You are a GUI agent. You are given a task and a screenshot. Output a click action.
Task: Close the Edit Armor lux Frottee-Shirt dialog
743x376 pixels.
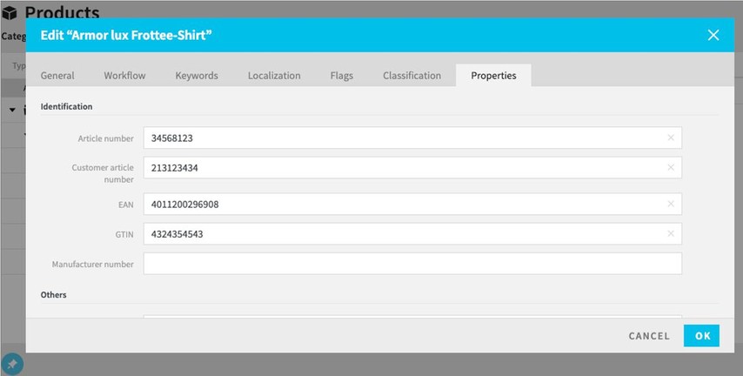coord(713,35)
